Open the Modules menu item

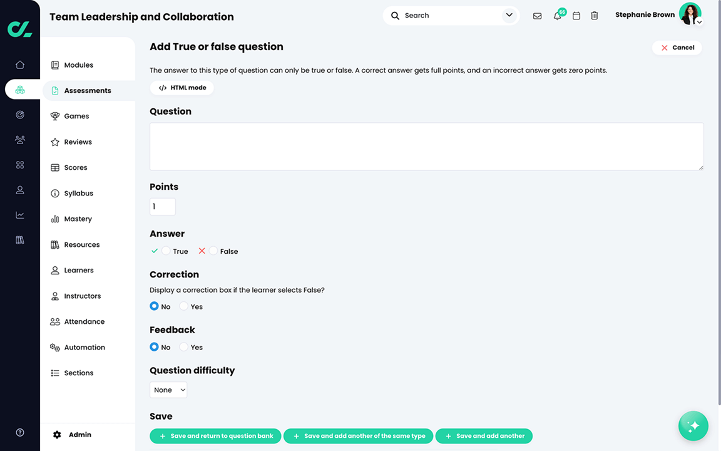click(x=78, y=65)
